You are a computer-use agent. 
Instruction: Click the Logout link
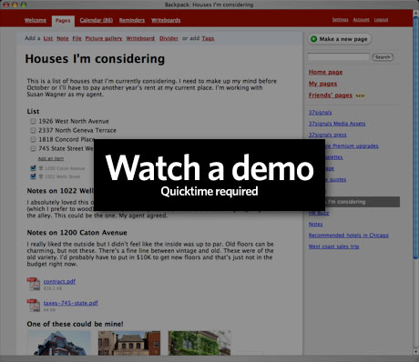tap(381, 20)
